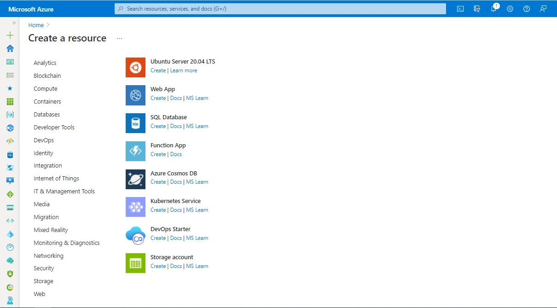
Task: Click the Ubuntu Server 20.04 LTS icon
Action: click(135, 67)
